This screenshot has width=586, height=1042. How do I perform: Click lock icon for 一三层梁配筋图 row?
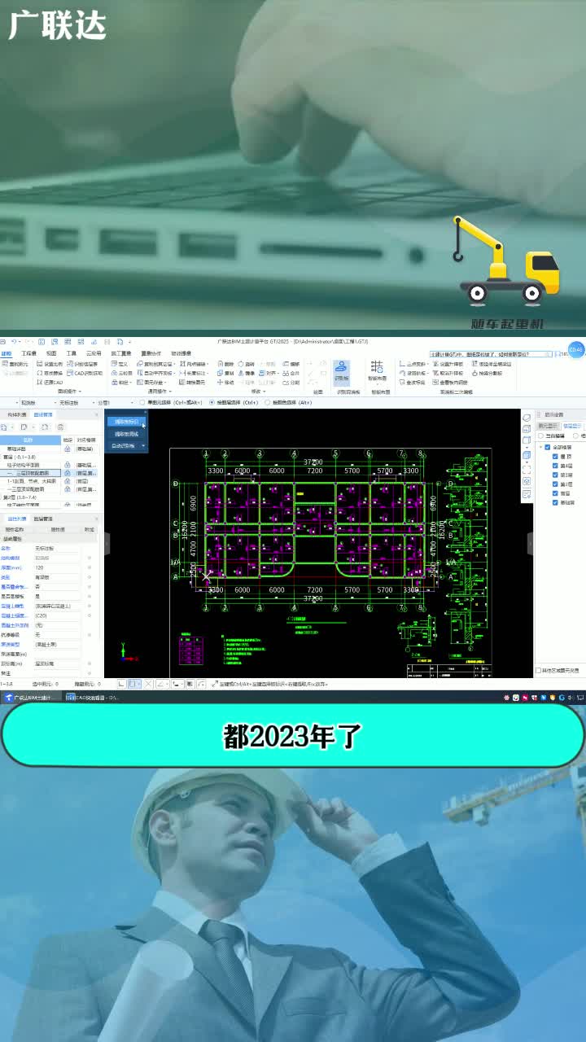[68, 489]
